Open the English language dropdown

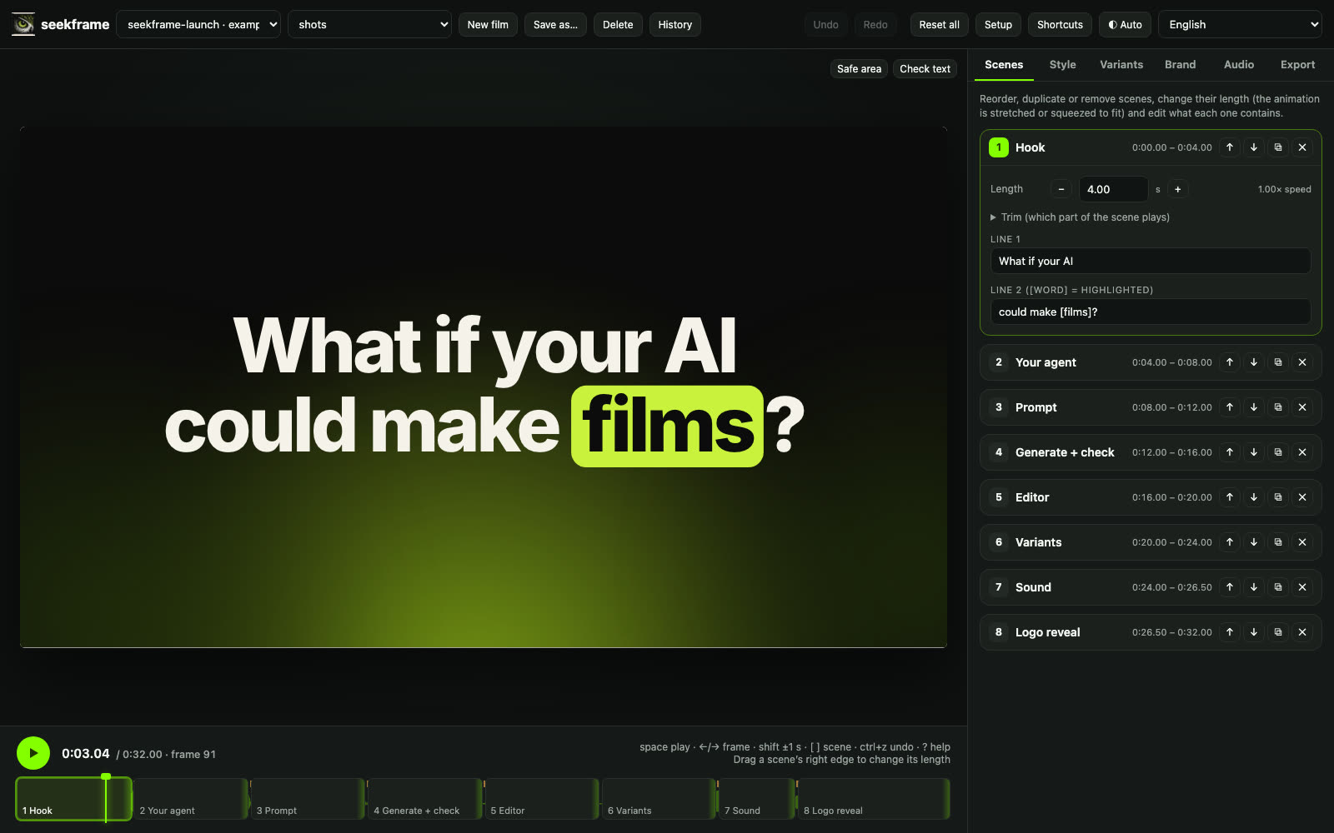[x=1240, y=24]
